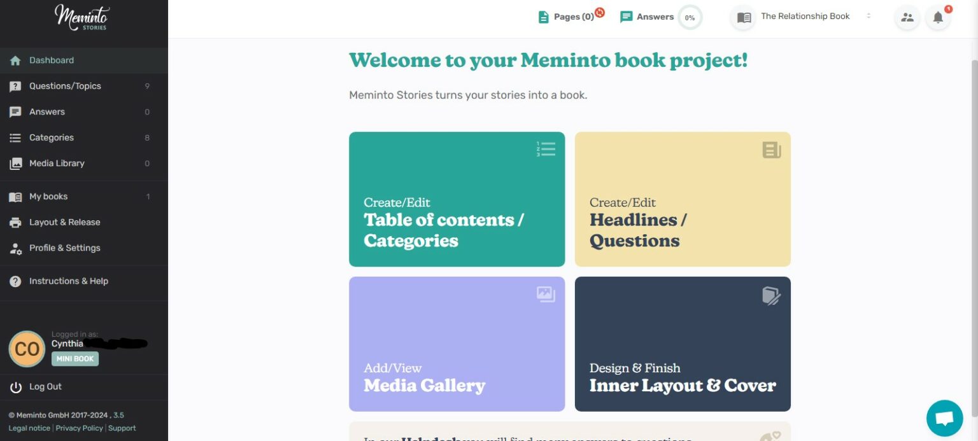Open the Create/Edit Table of contents card
Viewport: 978px width, 441px height.
point(457,199)
